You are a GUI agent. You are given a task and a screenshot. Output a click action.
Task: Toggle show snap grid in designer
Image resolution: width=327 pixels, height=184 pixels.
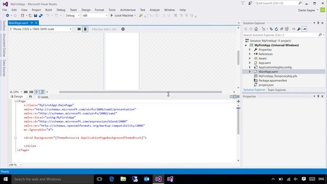26,92
